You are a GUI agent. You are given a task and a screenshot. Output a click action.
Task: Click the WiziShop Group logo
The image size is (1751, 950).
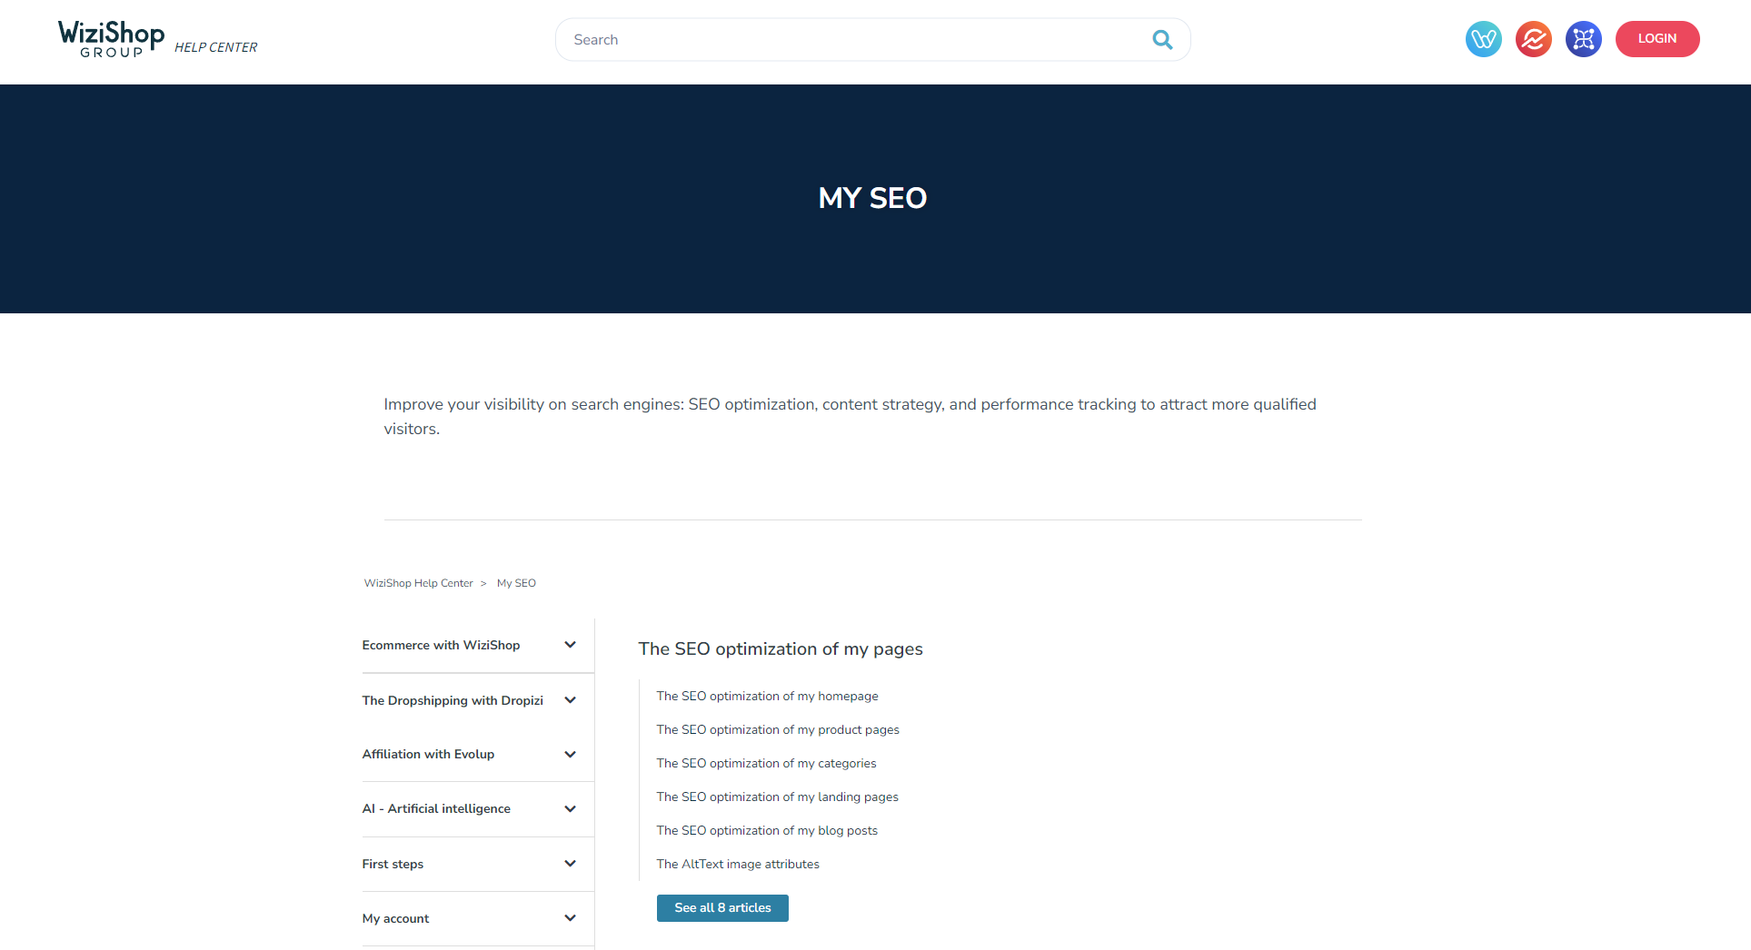pyautogui.click(x=111, y=39)
